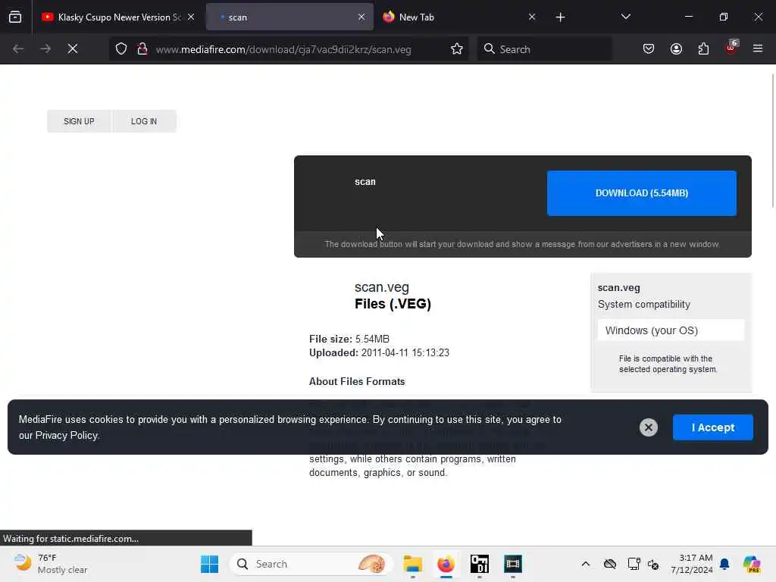
Task: Expand the list all tabs dropdown
Action: click(625, 17)
